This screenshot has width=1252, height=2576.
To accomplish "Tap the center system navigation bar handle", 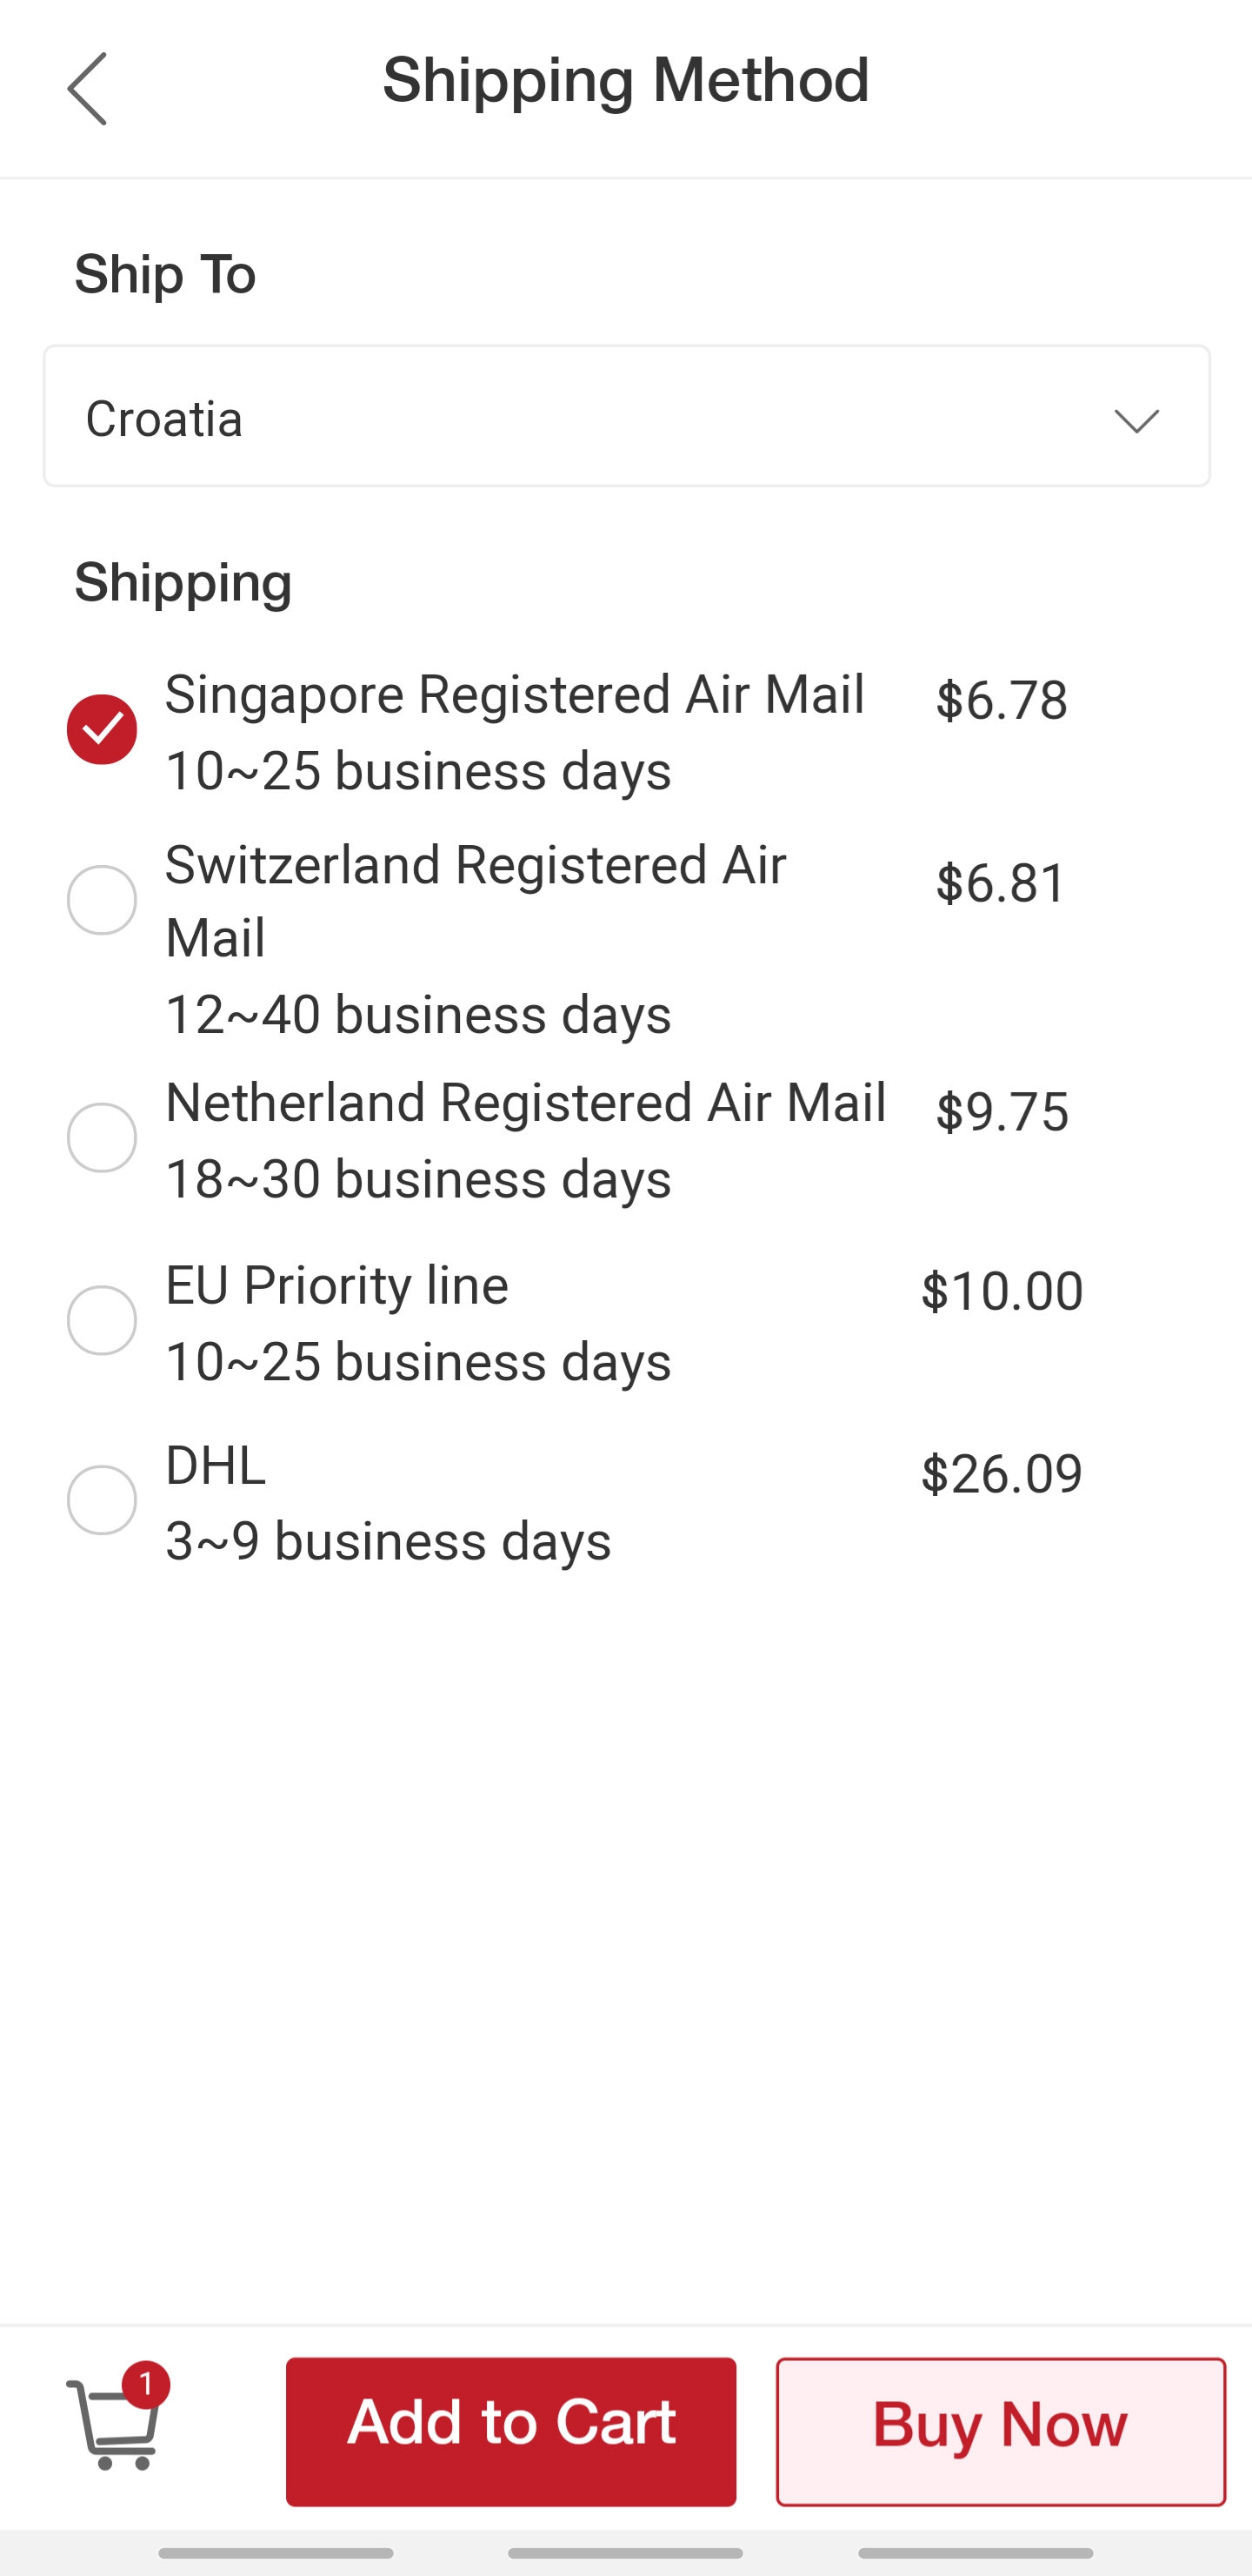I will click(625, 2553).
